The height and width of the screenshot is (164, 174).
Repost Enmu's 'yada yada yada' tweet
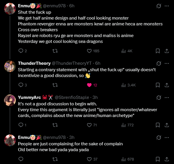tap(55, 159)
